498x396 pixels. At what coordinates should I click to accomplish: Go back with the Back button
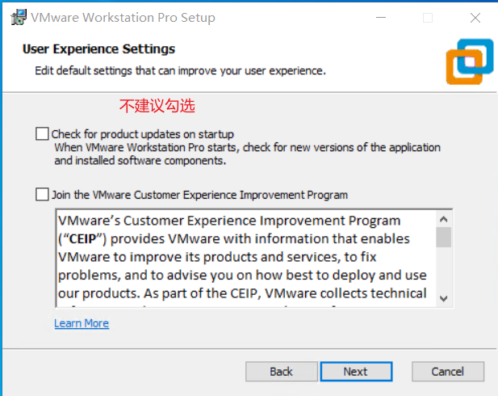pos(281,372)
